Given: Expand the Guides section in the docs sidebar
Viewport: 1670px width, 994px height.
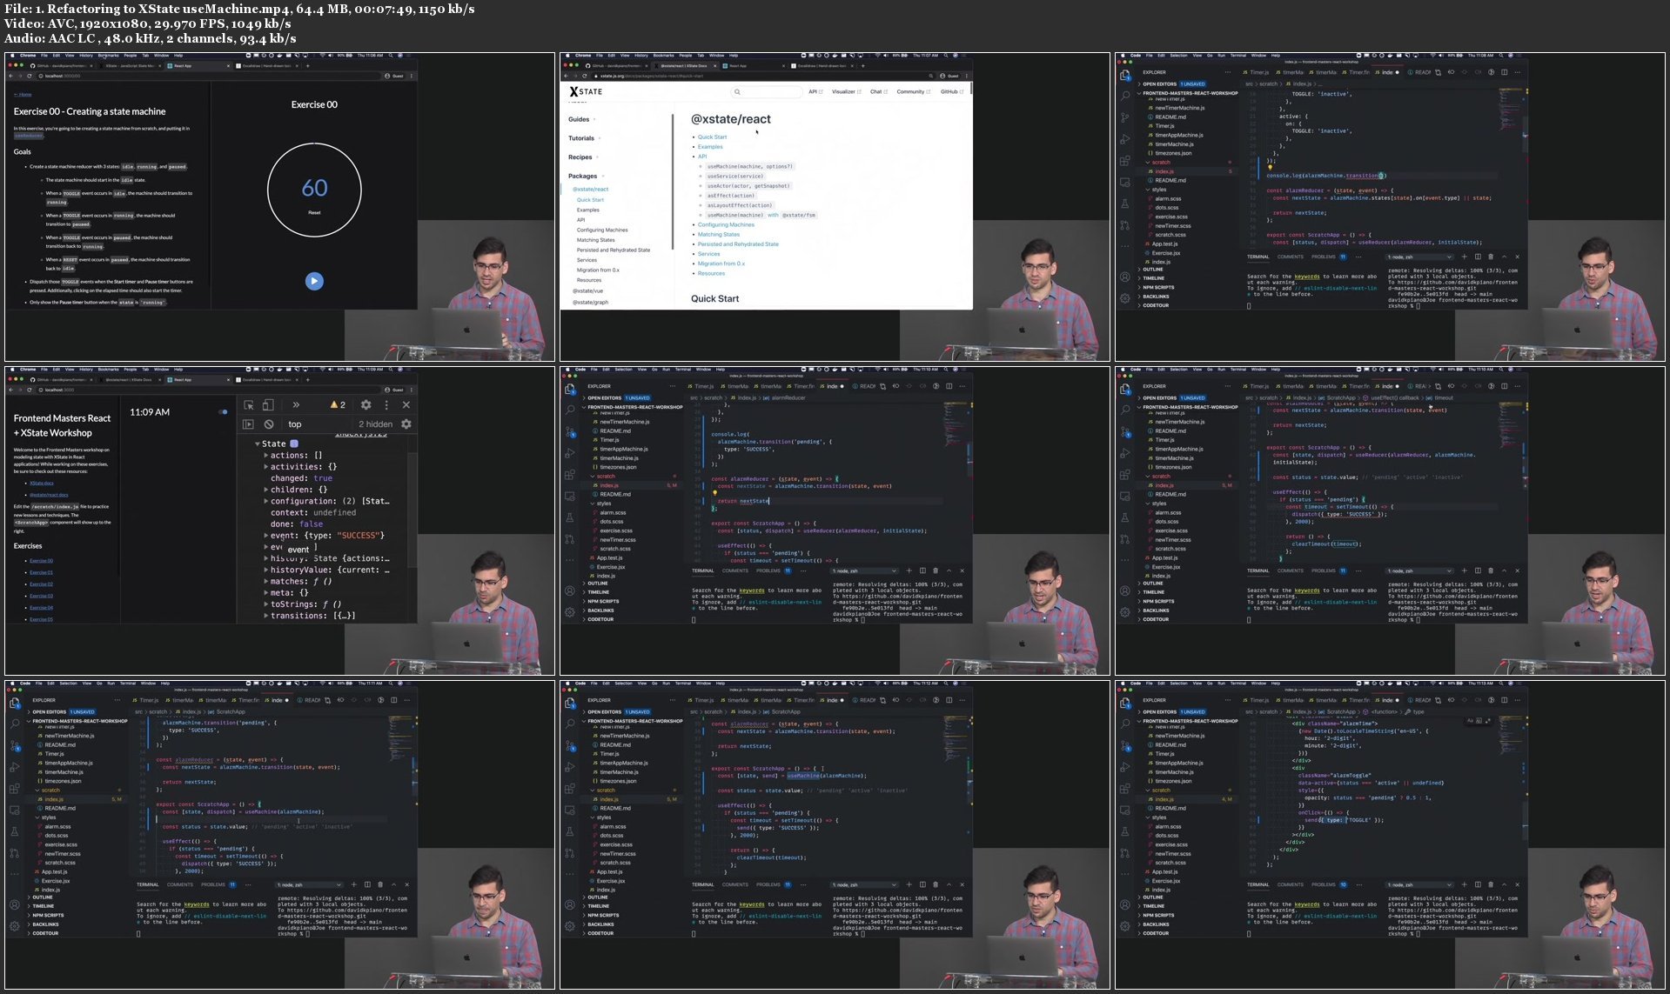Looking at the screenshot, I should pyautogui.click(x=580, y=119).
